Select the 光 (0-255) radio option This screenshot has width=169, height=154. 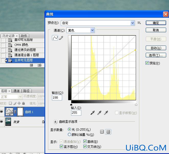(x=69, y=129)
